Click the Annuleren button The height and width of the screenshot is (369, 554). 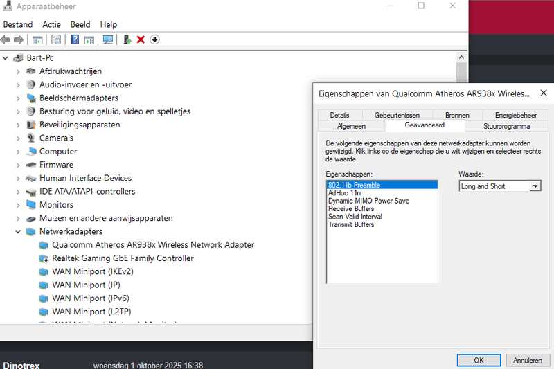pyautogui.click(x=528, y=360)
